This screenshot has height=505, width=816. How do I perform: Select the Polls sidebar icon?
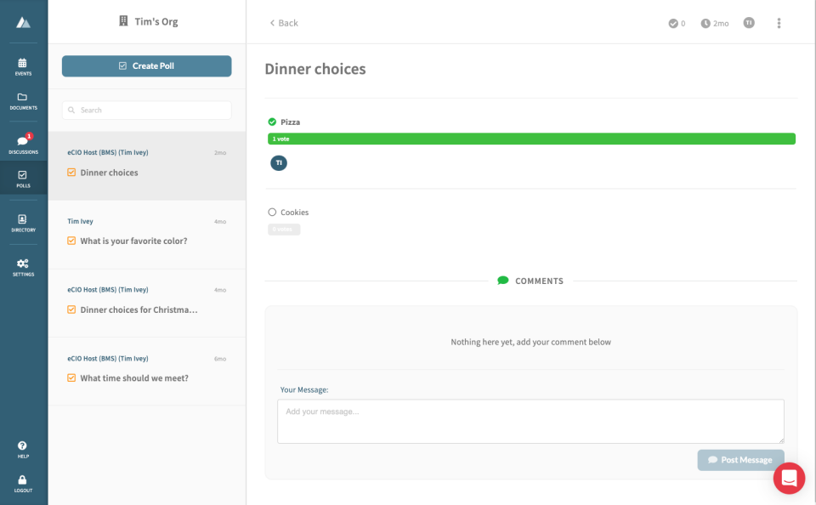pos(23,179)
